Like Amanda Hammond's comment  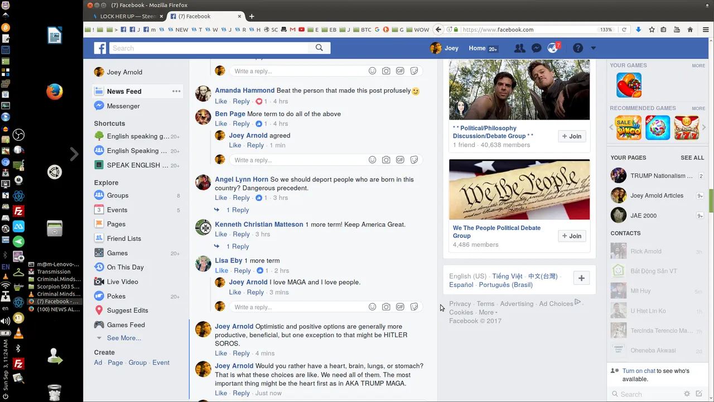pos(221,101)
